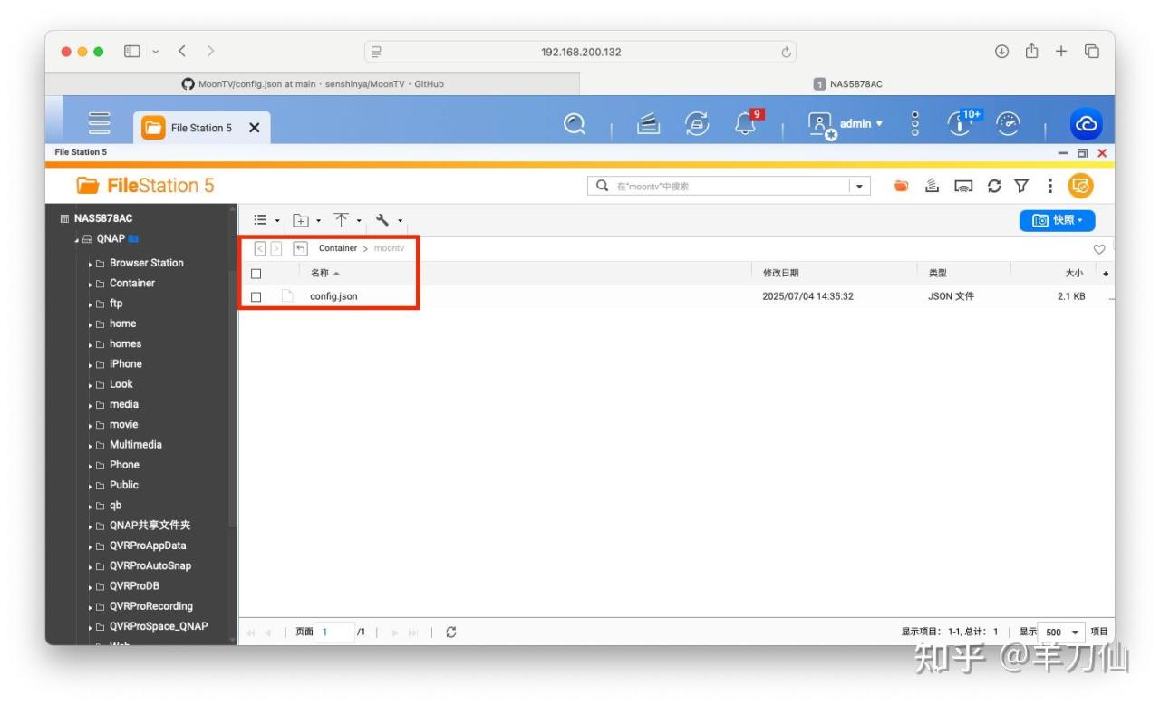Select the ftp folder in sidebar
The height and width of the screenshot is (705, 1160).
(x=115, y=304)
